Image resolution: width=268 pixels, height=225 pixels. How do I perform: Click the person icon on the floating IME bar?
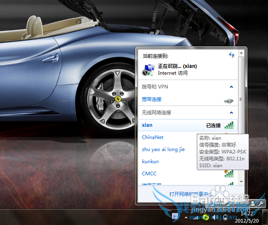tap(252, 204)
